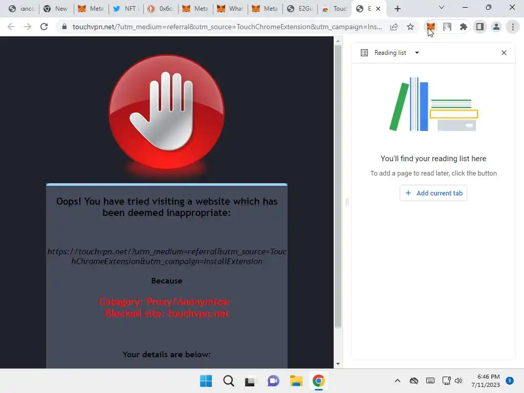
Task: Open the touch keyboard tray icon
Action: tap(430, 381)
